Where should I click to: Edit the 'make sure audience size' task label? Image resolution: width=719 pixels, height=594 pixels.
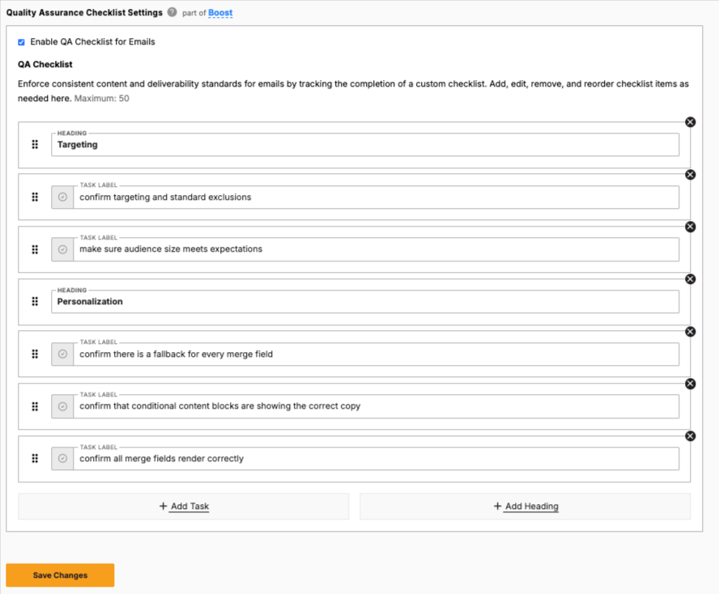click(x=377, y=249)
